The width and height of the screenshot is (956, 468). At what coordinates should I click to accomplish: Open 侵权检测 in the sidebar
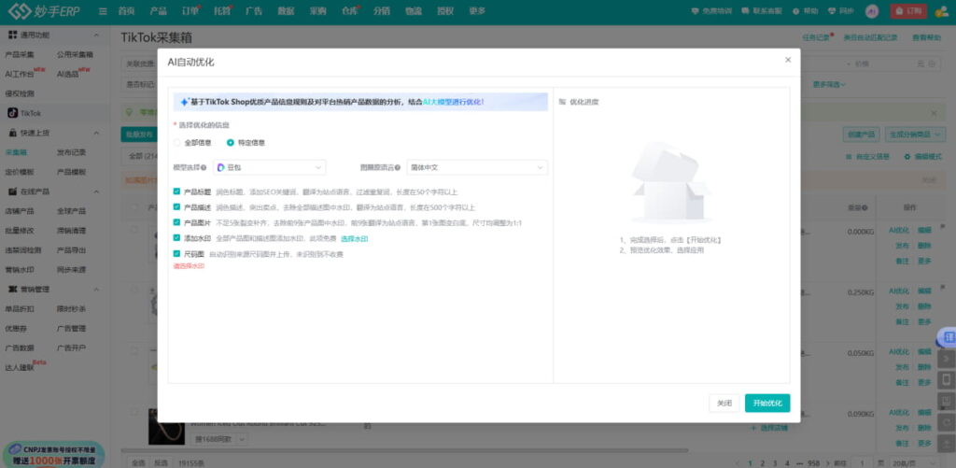[20, 93]
